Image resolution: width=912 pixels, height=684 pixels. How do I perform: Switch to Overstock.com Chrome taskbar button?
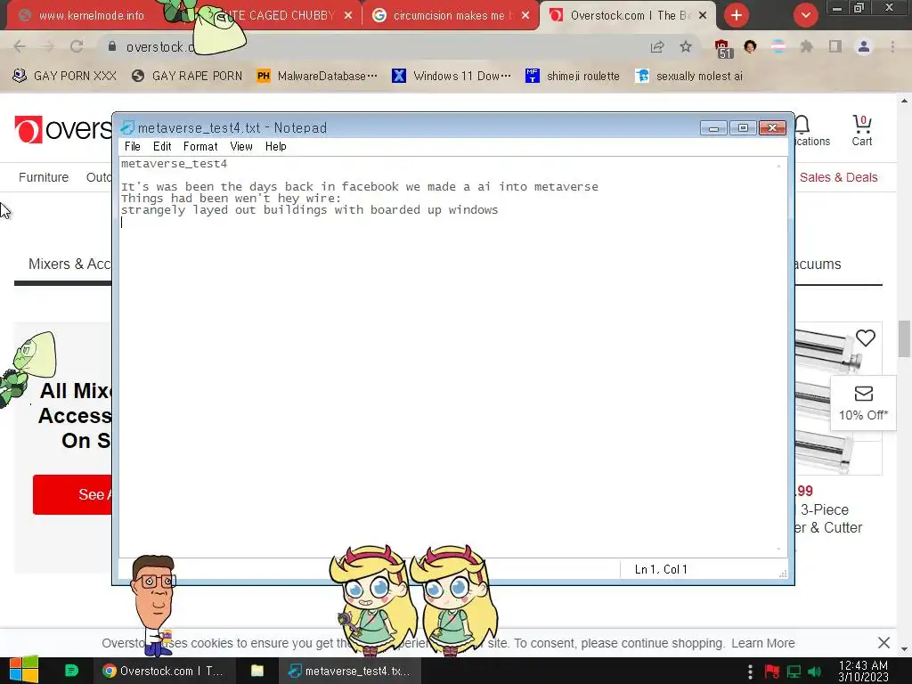[x=163, y=671]
